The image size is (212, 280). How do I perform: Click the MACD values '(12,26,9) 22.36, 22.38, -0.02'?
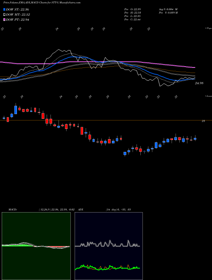point(56,210)
